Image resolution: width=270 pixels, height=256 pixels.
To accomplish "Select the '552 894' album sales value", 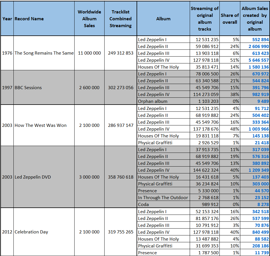I will pos(255,40).
